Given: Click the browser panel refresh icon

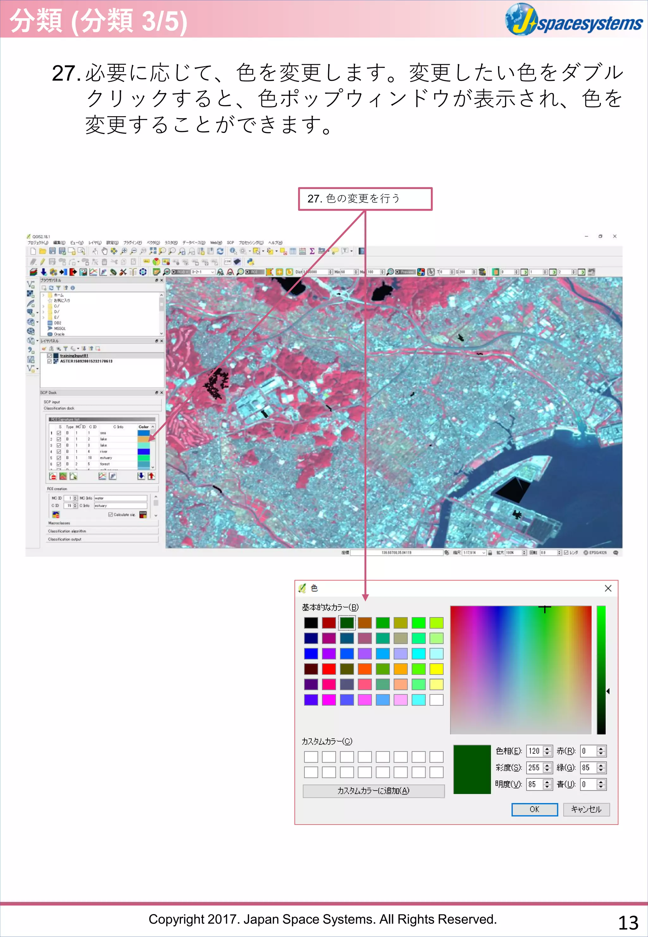Looking at the screenshot, I should coord(51,288).
